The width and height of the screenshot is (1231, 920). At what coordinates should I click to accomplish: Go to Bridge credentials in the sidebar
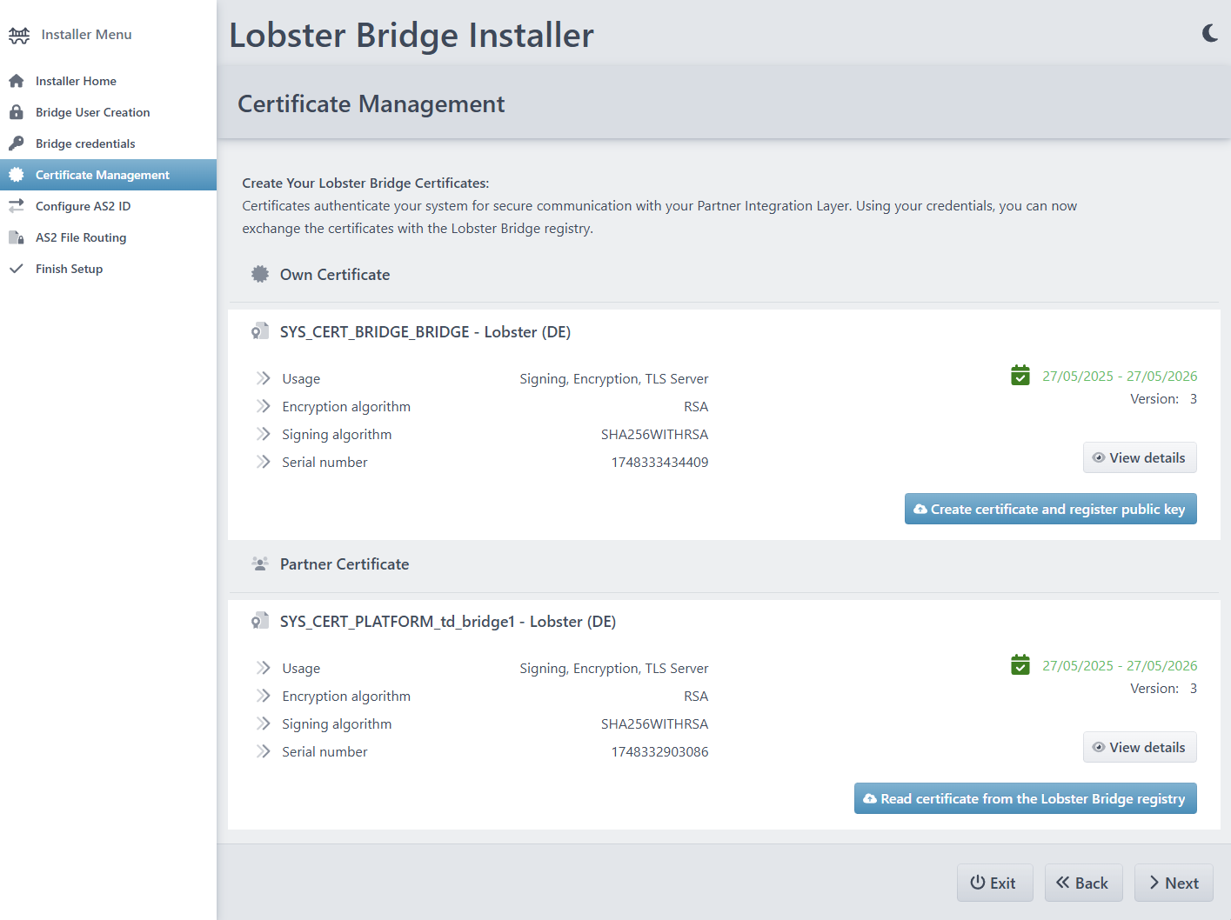click(85, 143)
